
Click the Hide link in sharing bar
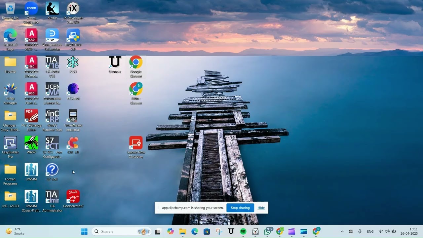tap(261, 208)
